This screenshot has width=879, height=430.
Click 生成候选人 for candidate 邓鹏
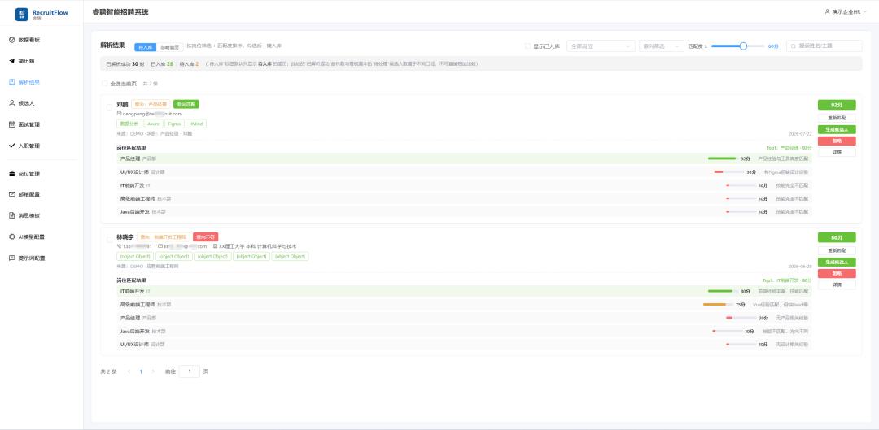tap(837, 129)
